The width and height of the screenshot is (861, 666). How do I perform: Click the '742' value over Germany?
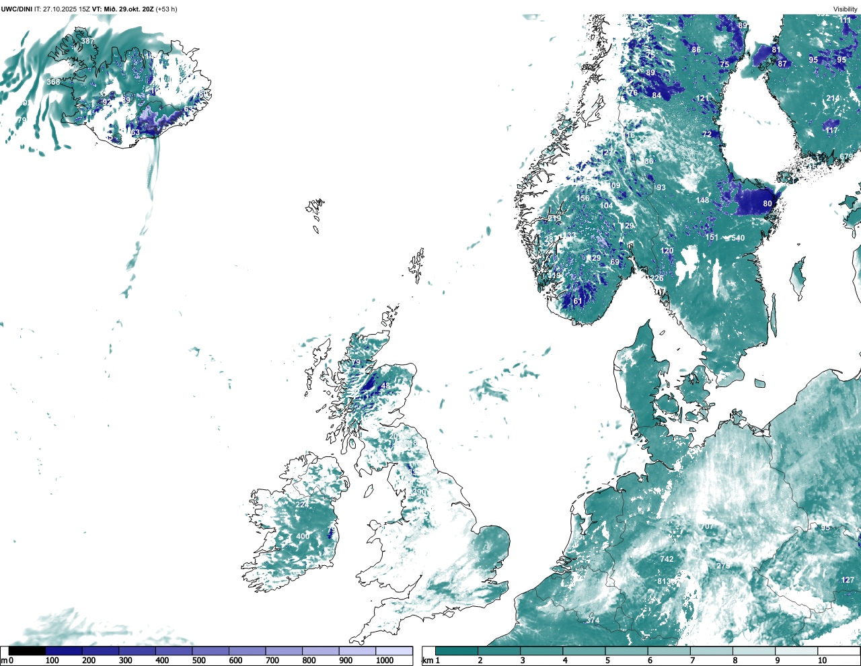click(667, 559)
